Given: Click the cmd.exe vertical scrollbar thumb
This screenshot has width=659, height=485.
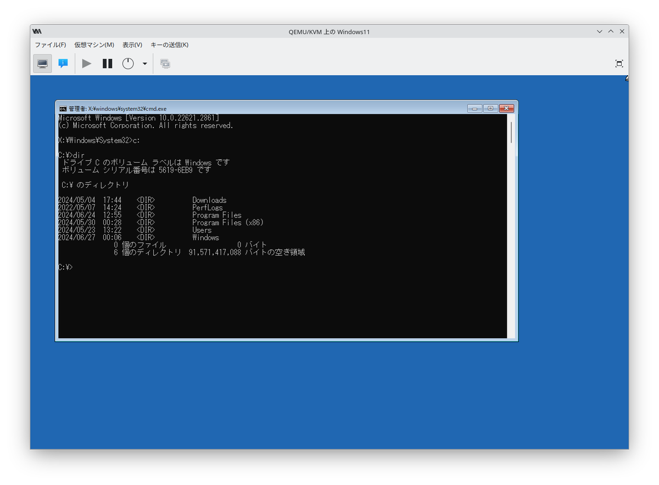Looking at the screenshot, I should coord(512,132).
